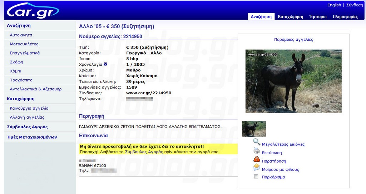
Task: Open the Σύμβουλος Αγοράς link in yellow notice
Action: 144,152
